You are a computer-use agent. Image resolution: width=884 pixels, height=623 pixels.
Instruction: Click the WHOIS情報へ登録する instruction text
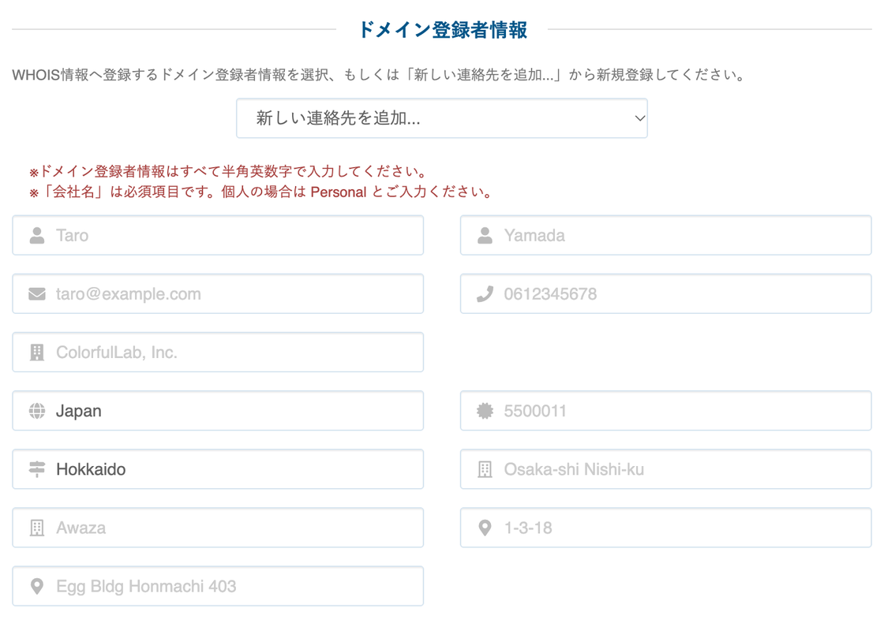click(x=379, y=75)
